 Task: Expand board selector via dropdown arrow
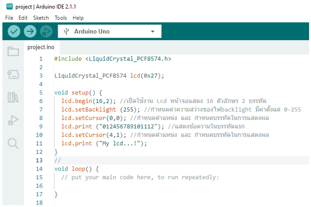click(152, 32)
